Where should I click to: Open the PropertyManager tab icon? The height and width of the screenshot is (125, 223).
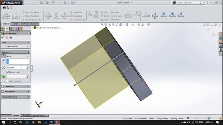[x=7, y=29]
